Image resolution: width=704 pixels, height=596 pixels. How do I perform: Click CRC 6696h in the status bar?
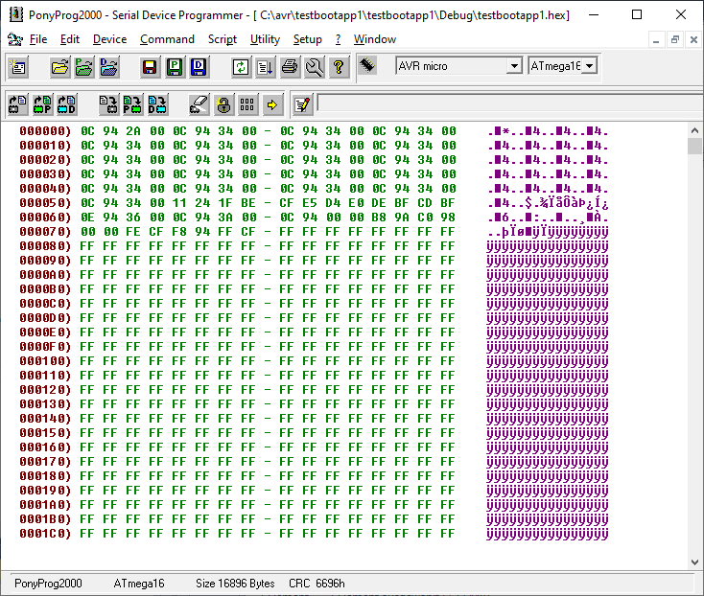pos(317,584)
